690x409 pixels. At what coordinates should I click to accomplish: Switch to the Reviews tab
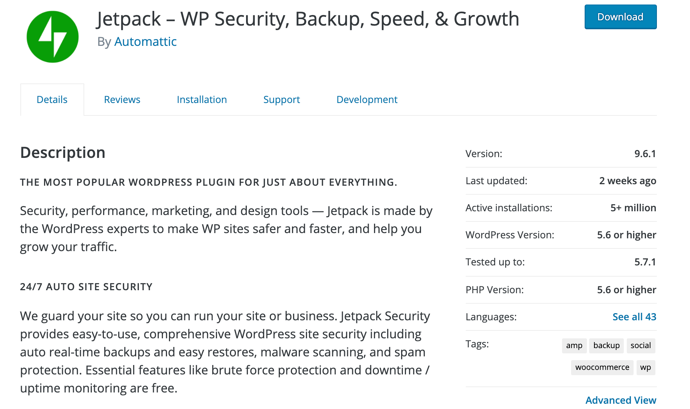pos(122,100)
